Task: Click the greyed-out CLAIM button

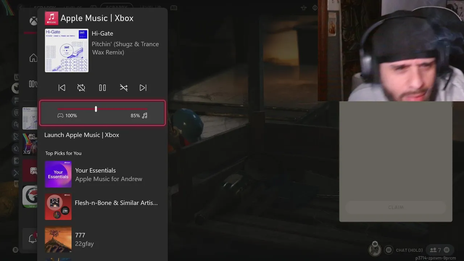Action: point(395,207)
